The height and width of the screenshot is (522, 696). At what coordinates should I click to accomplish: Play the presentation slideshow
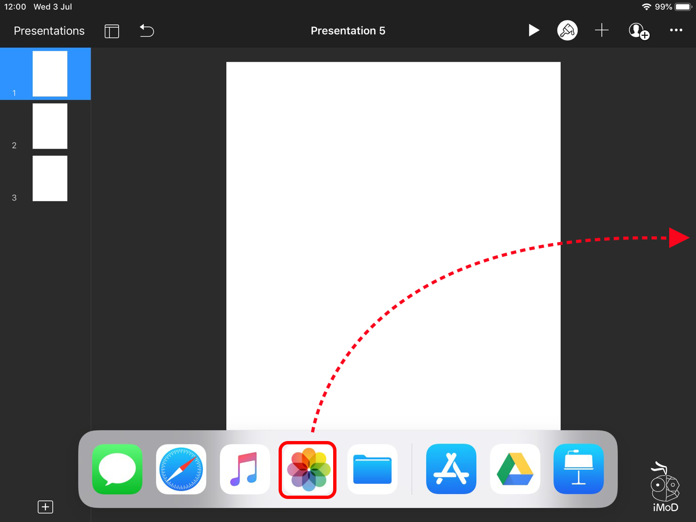point(533,31)
